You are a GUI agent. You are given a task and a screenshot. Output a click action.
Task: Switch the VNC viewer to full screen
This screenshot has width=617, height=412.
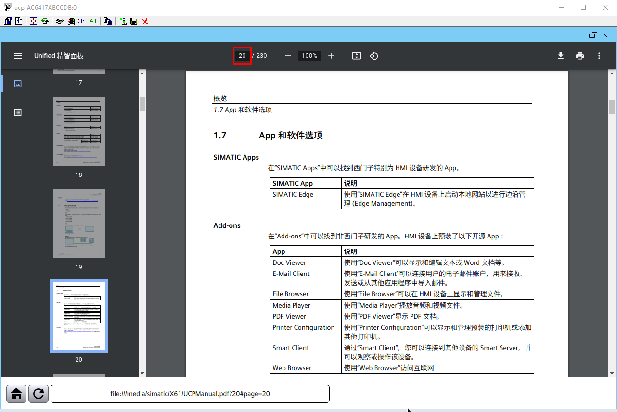click(x=33, y=21)
